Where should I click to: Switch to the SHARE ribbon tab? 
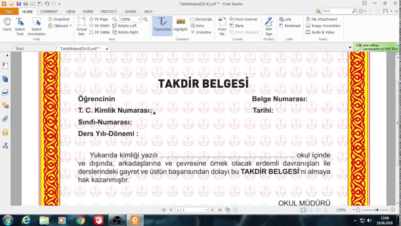[x=130, y=12]
